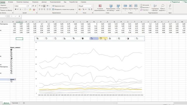Open the Ideas (Идеи) lightning icon
The height and width of the screenshot is (105, 187).
[x=170, y=7]
